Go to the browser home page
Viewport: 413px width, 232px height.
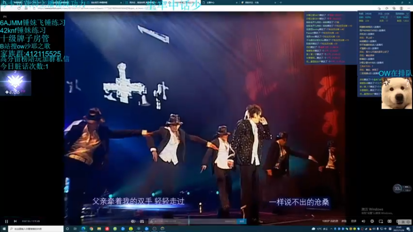coord(26,8)
